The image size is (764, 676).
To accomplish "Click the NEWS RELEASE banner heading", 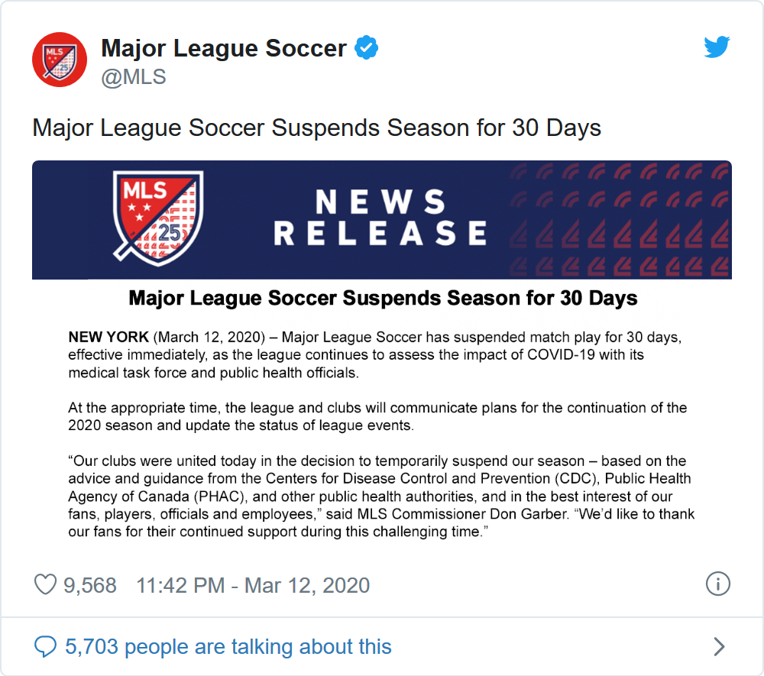I will (380, 218).
